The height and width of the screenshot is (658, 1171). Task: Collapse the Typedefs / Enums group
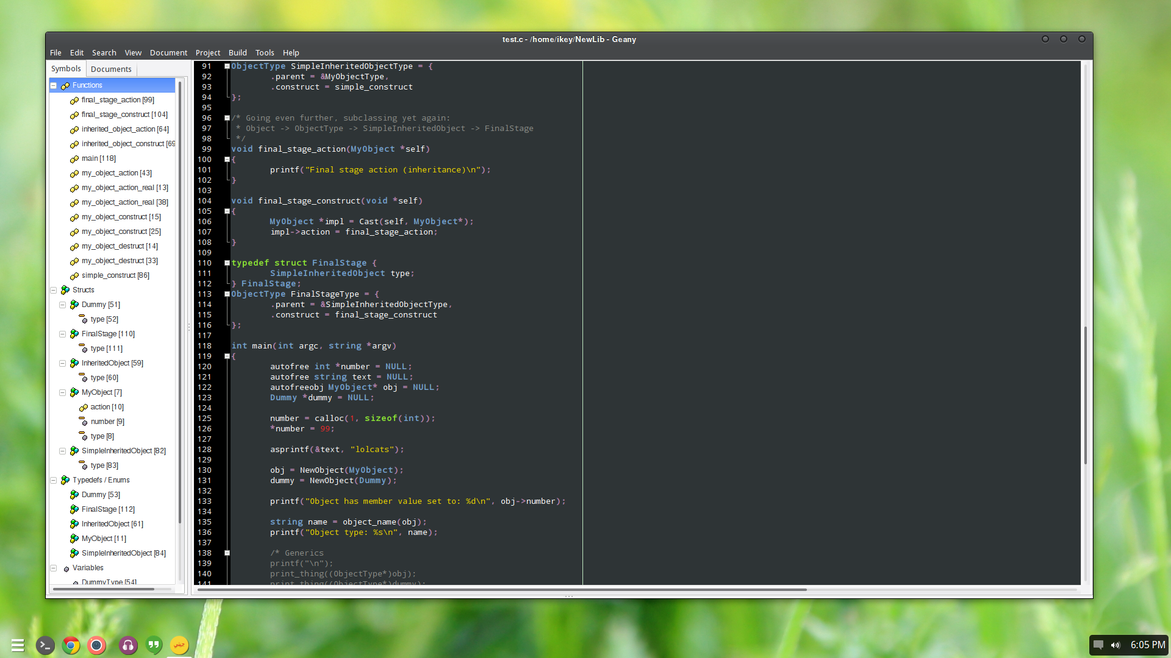[54, 480]
